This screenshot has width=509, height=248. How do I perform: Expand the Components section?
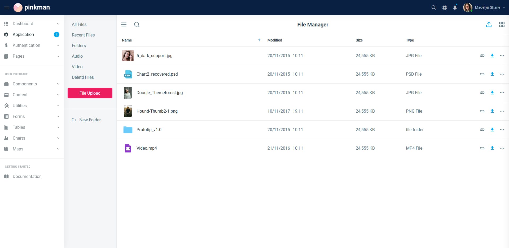pyautogui.click(x=25, y=84)
